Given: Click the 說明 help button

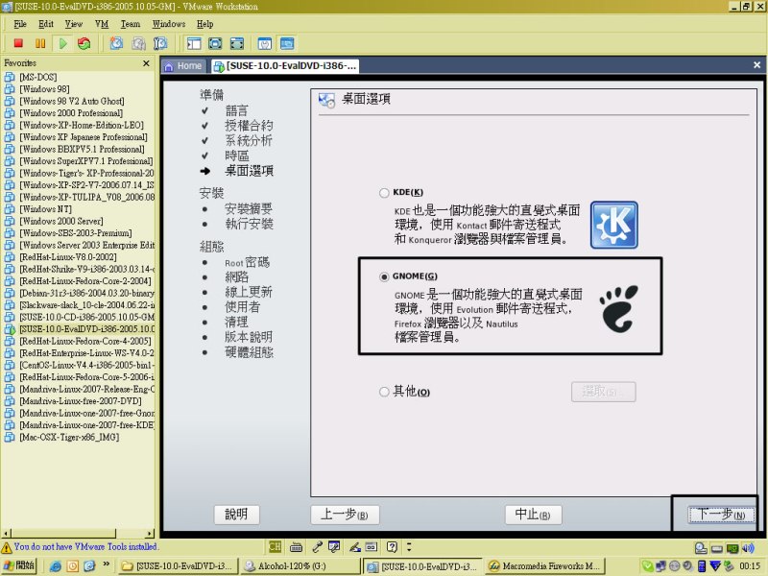Looking at the screenshot, I should tap(236, 515).
